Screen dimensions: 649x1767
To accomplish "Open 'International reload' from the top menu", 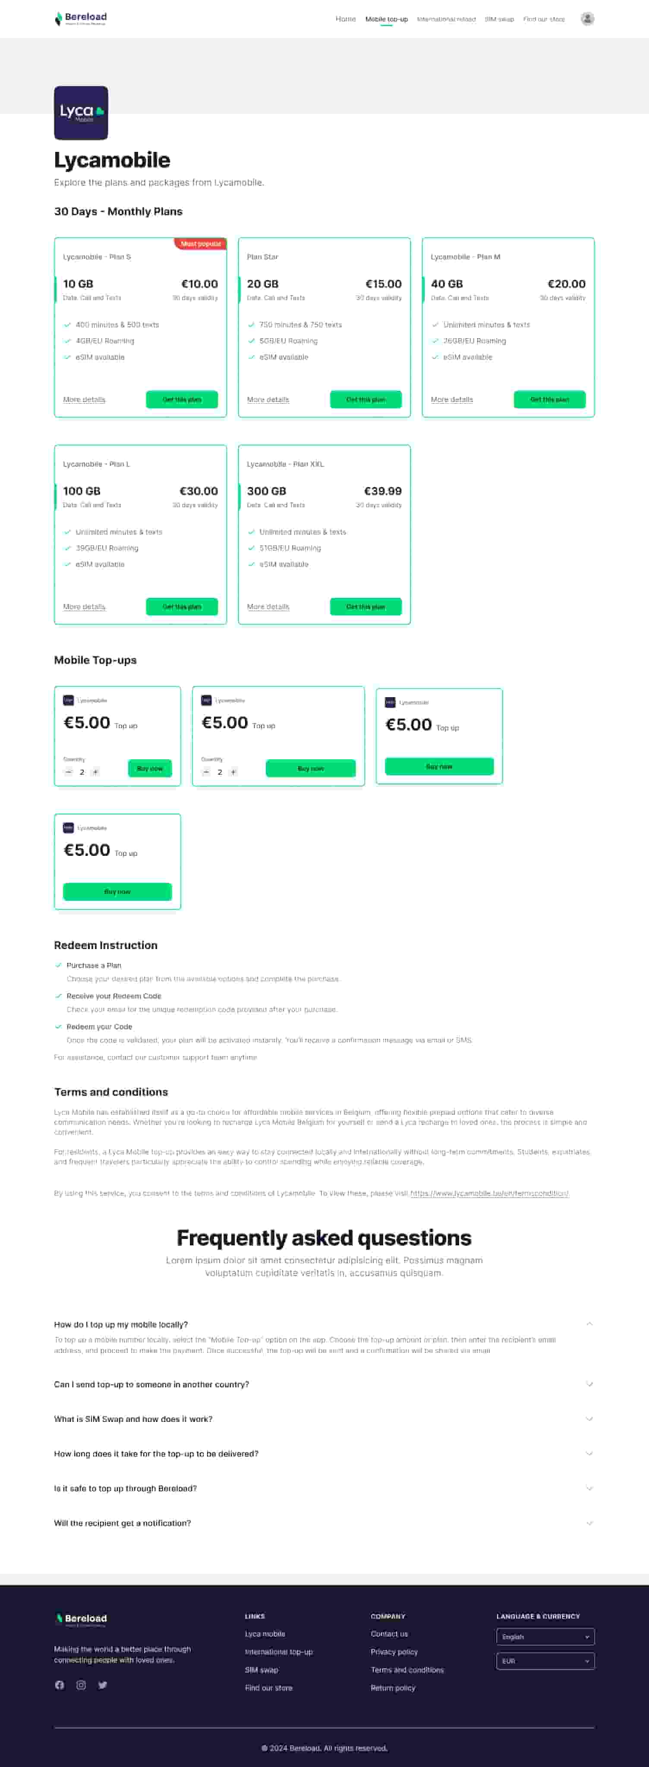I will pos(446,19).
